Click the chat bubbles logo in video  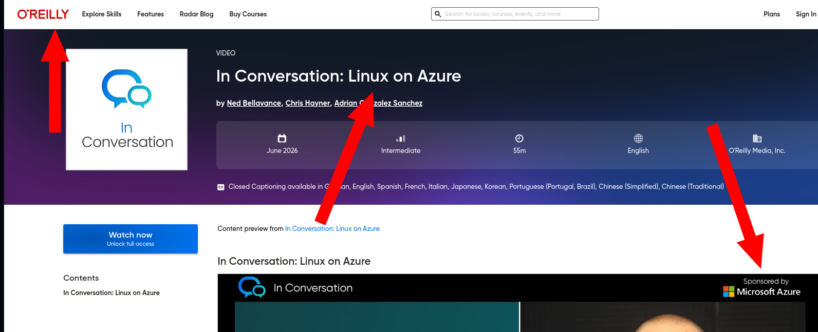point(252,287)
